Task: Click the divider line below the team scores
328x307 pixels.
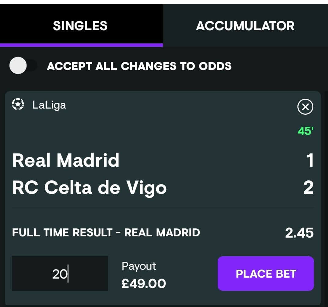Action: (163, 208)
